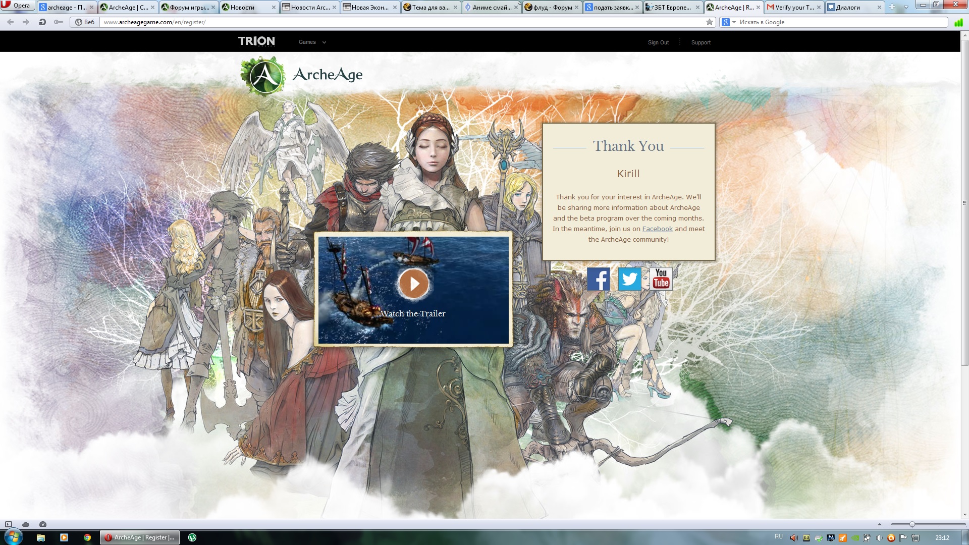Open the Google search dropdown
Screen dimensions: 969x545
[733, 22]
